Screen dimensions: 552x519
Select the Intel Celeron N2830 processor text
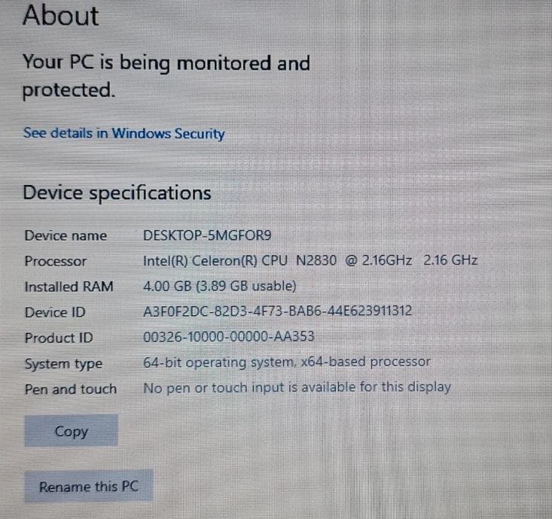[310, 261]
